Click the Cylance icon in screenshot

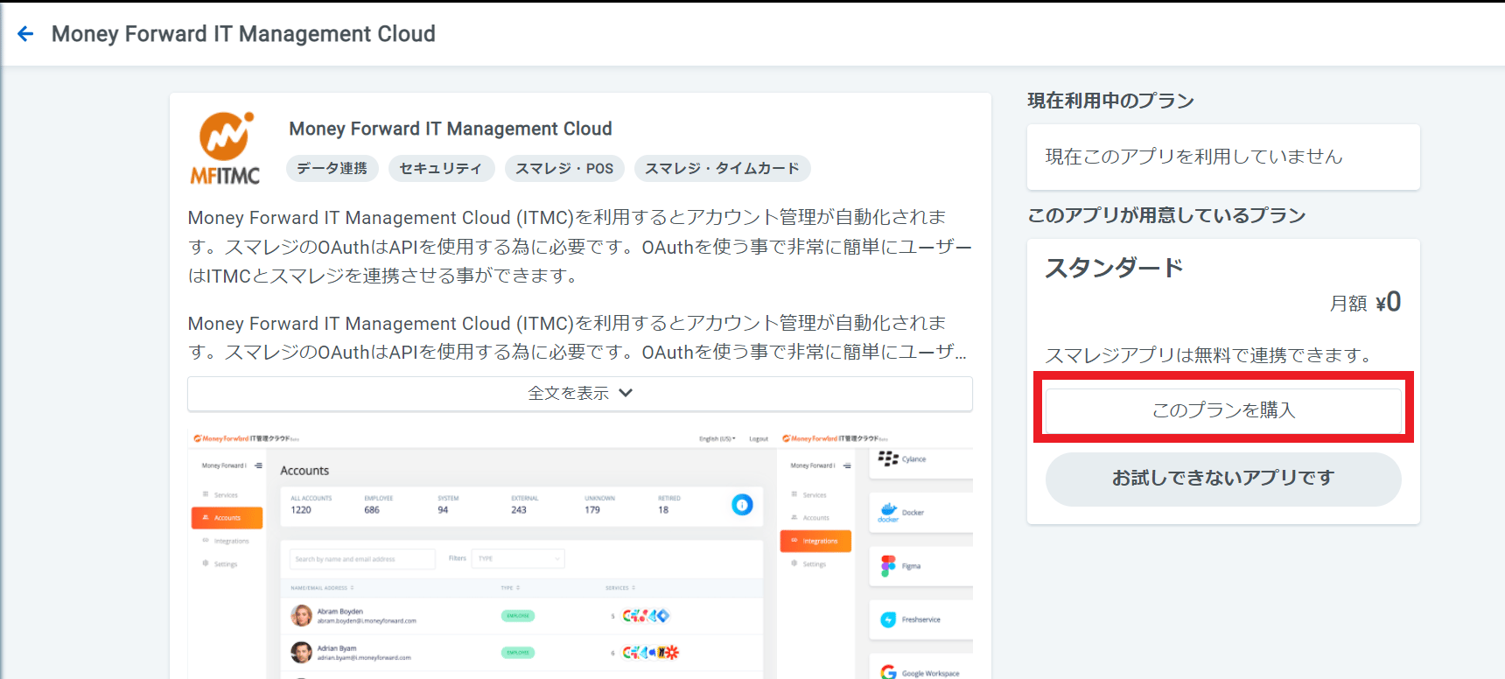pos(888,458)
